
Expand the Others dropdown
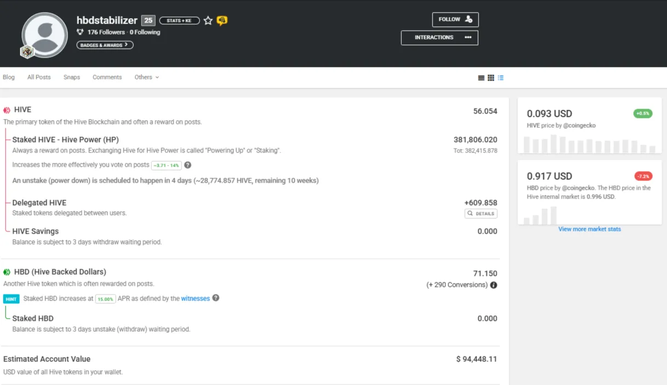146,77
